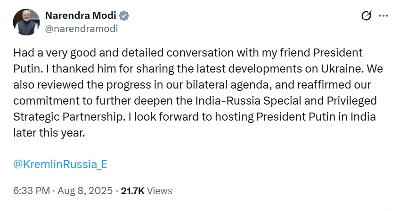Click the text later this year
Image resolution: width=399 pixels, height=211 pixels.
[x=49, y=132]
